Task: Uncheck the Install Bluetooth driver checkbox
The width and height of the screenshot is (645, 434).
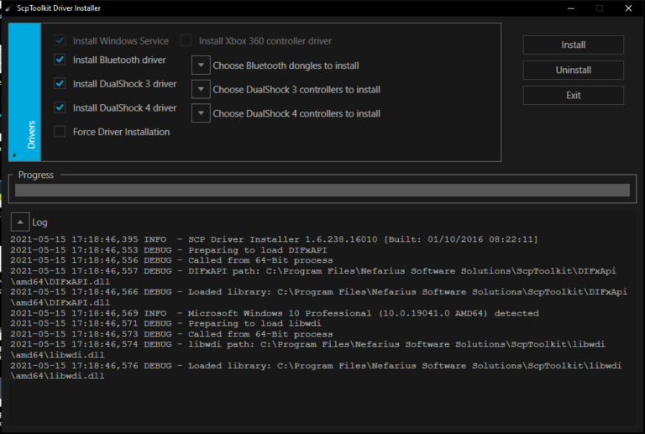Action: point(60,60)
